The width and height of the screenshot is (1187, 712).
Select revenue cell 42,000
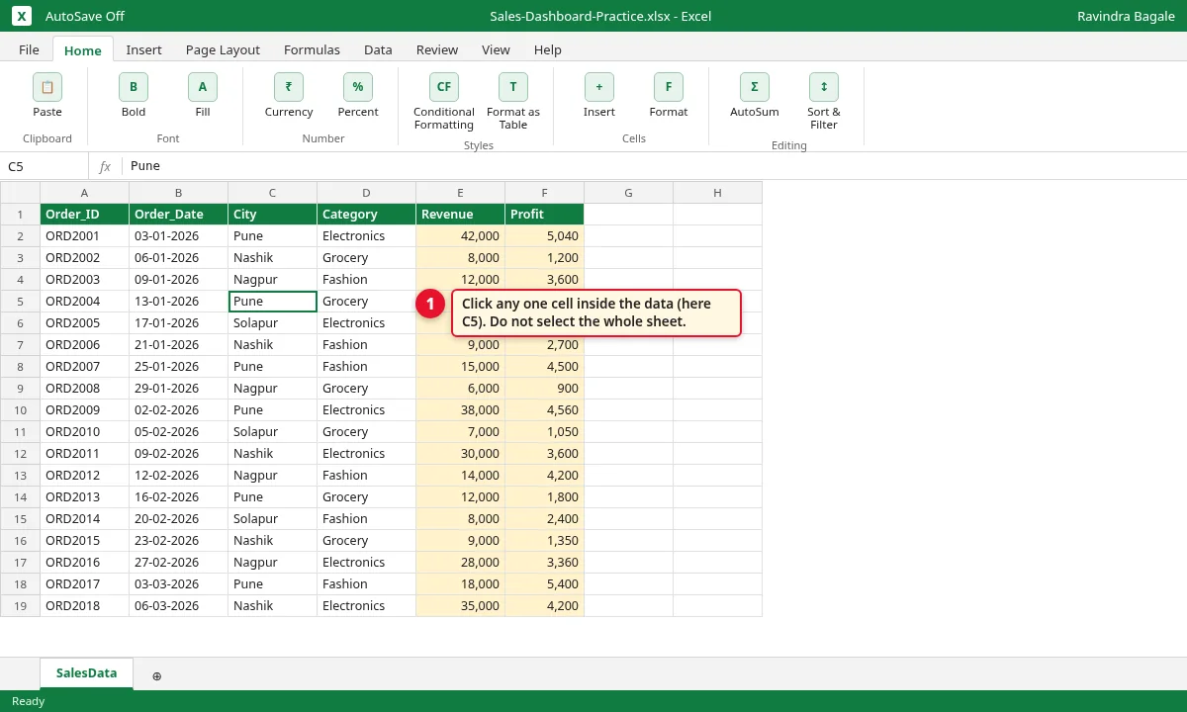(x=461, y=236)
